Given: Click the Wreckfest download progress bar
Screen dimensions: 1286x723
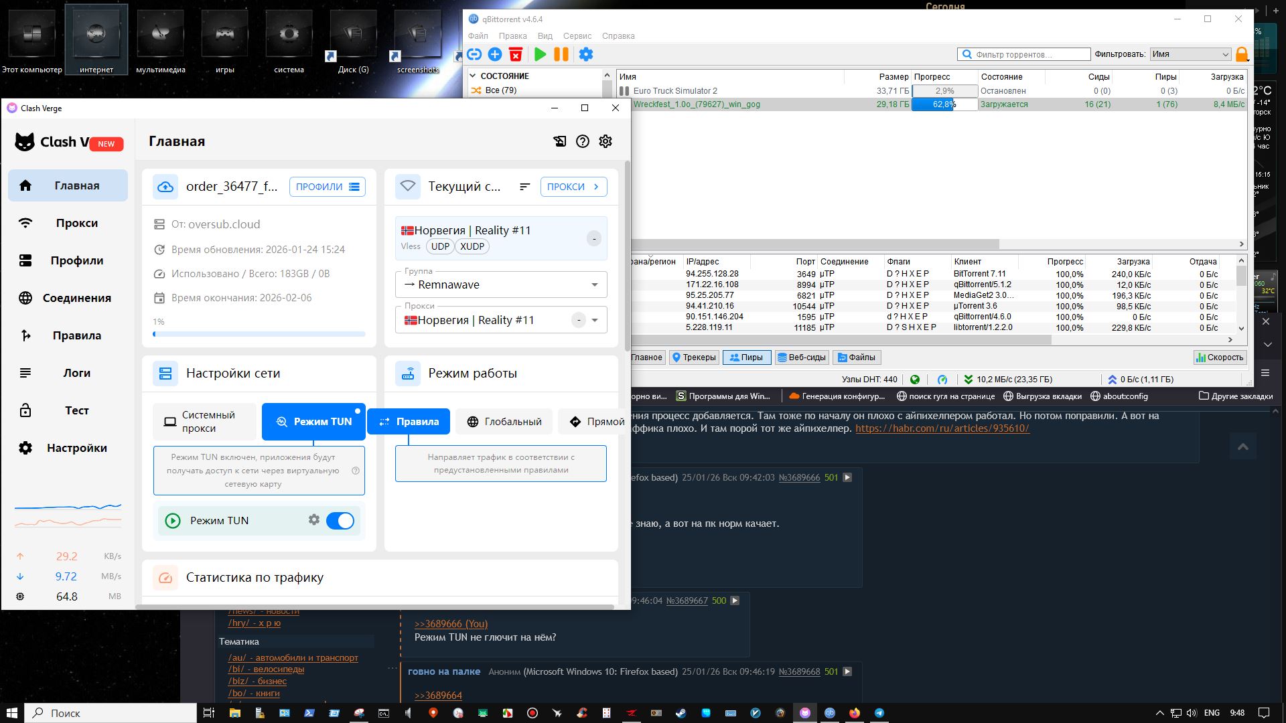Looking at the screenshot, I should (944, 104).
